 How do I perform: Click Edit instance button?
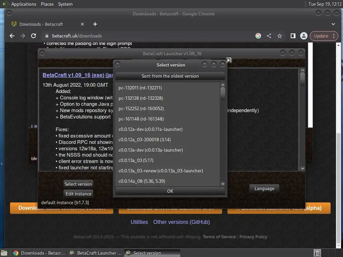(78, 194)
